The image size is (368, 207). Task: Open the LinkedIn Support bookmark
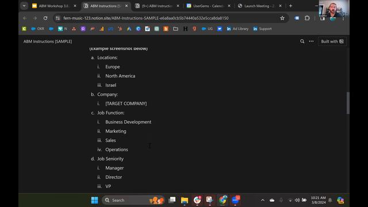tap(262, 29)
